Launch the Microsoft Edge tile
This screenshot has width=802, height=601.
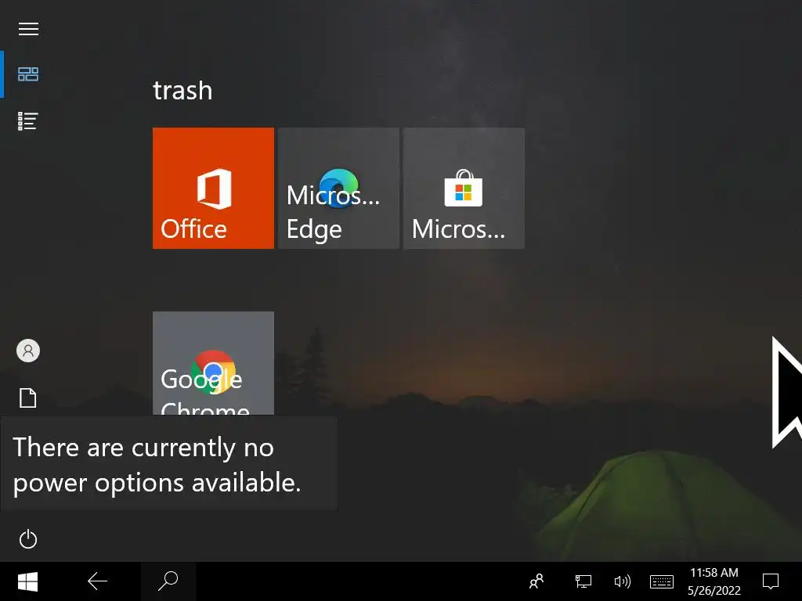coord(338,188)
